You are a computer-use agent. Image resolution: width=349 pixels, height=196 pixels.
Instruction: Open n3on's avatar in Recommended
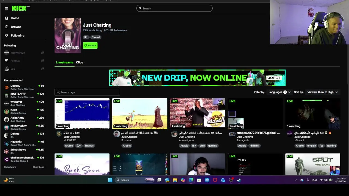click(7, 111)
